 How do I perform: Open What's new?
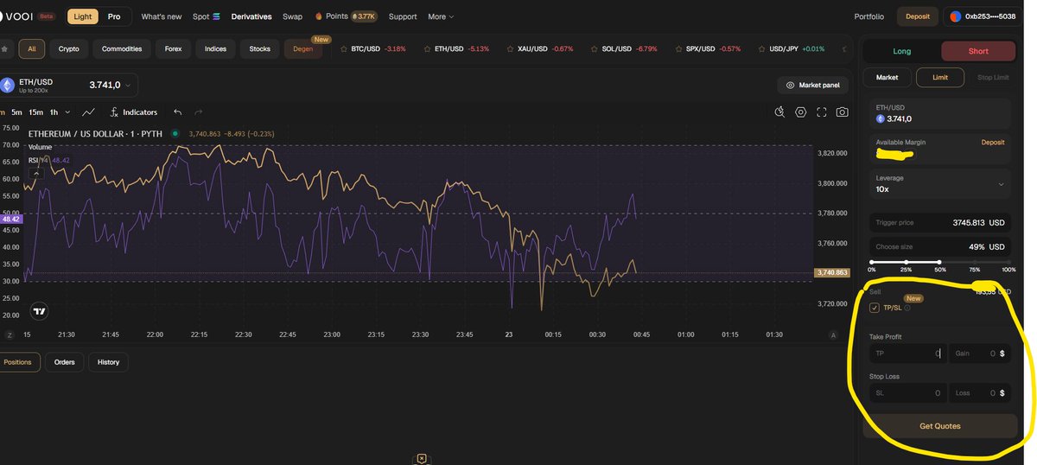pos(162,16)
